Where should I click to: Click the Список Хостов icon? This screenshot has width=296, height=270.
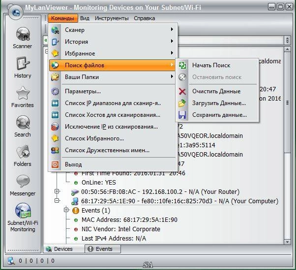tap(55, 115)
